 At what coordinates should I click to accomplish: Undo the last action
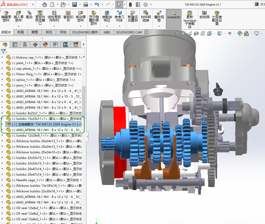[97, 5]
